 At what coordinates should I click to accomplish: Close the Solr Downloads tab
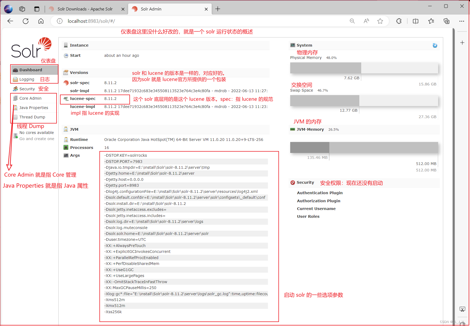(123, 9)
